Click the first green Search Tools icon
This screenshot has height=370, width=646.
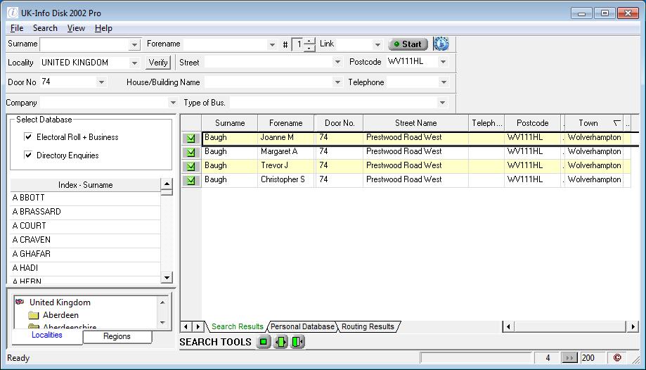[264, 342]
